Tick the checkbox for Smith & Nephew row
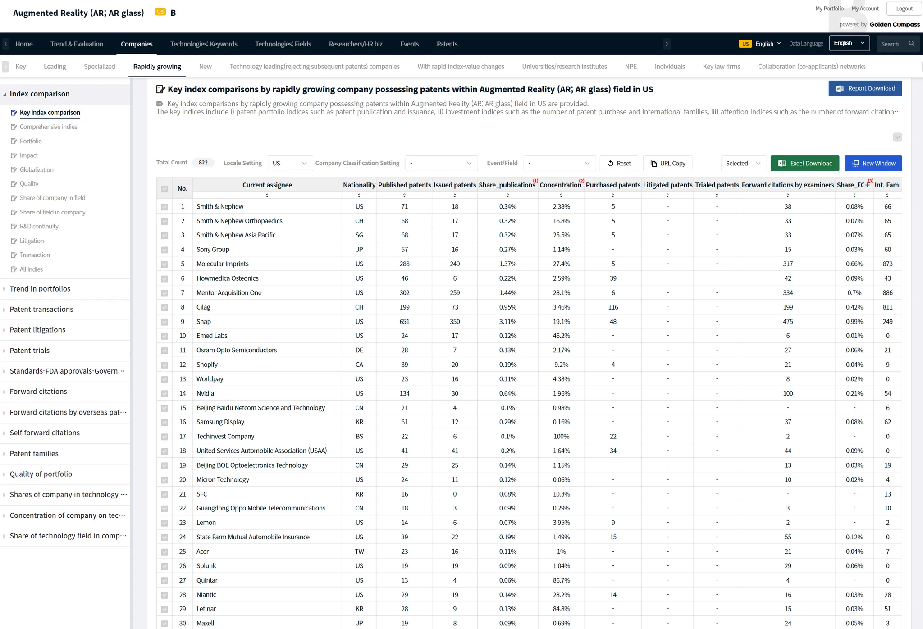Screen dimensions: 923x629 (x=164, y=207)
